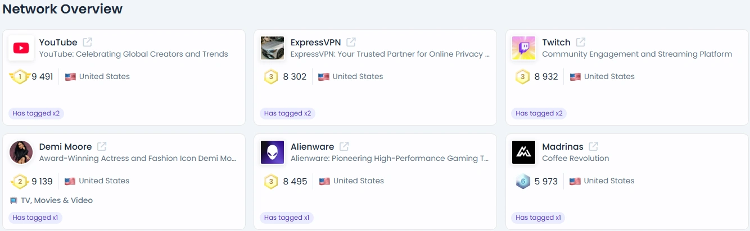Click the US flag on Madrinas card

pos(575,181)
